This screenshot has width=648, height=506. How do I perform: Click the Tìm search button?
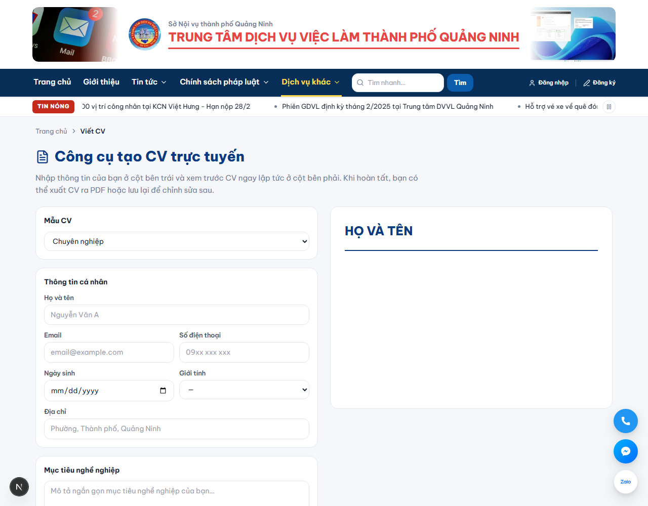(460, 82)
